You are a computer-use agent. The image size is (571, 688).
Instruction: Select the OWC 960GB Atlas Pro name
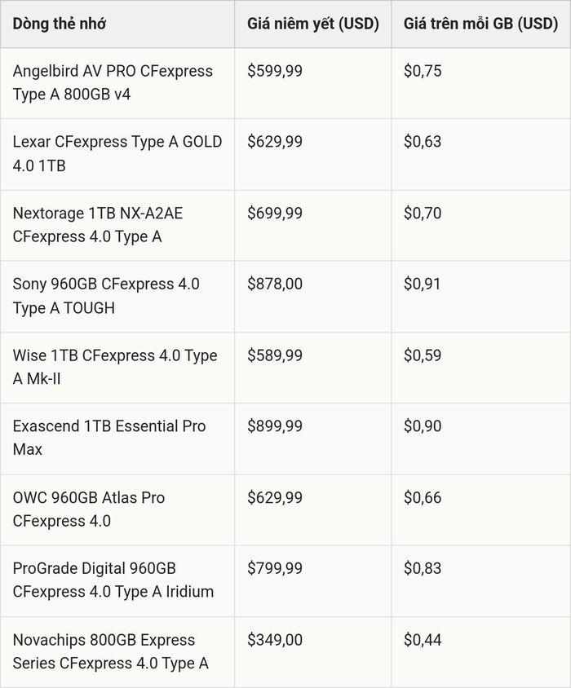click(x=89, y=509)
